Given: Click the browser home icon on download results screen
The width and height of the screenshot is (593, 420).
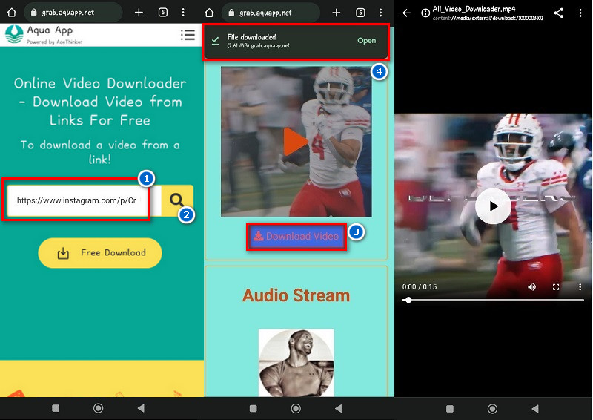Looking at the screenshot, I should tap(210, 13).
